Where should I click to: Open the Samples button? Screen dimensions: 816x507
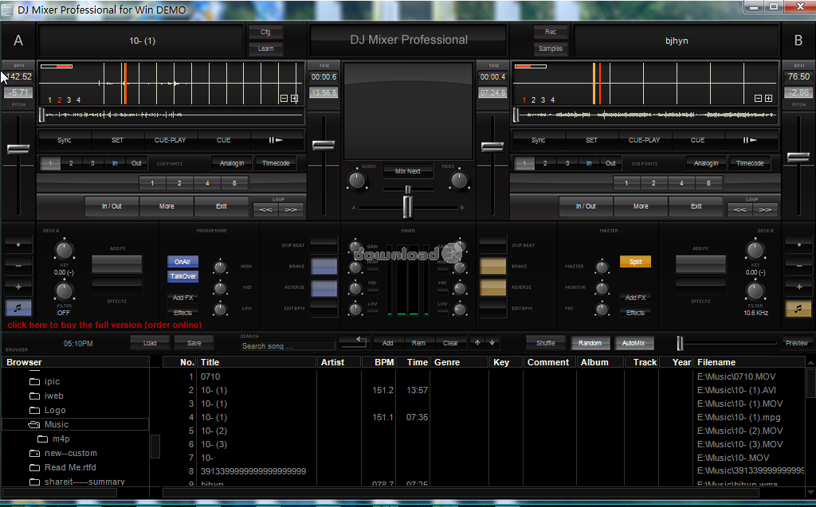pos(551,49)
